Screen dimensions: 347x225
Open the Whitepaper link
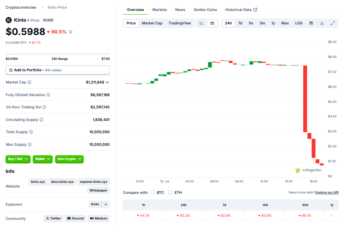[98, 190]
